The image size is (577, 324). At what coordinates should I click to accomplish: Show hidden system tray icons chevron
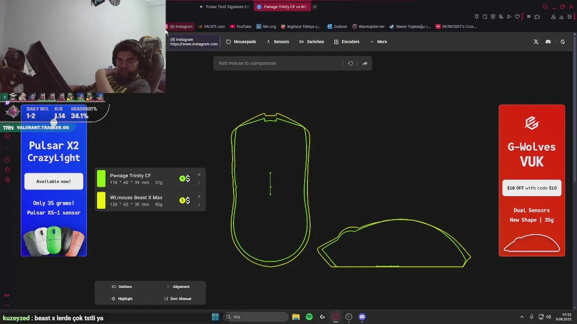pos(522,317)
